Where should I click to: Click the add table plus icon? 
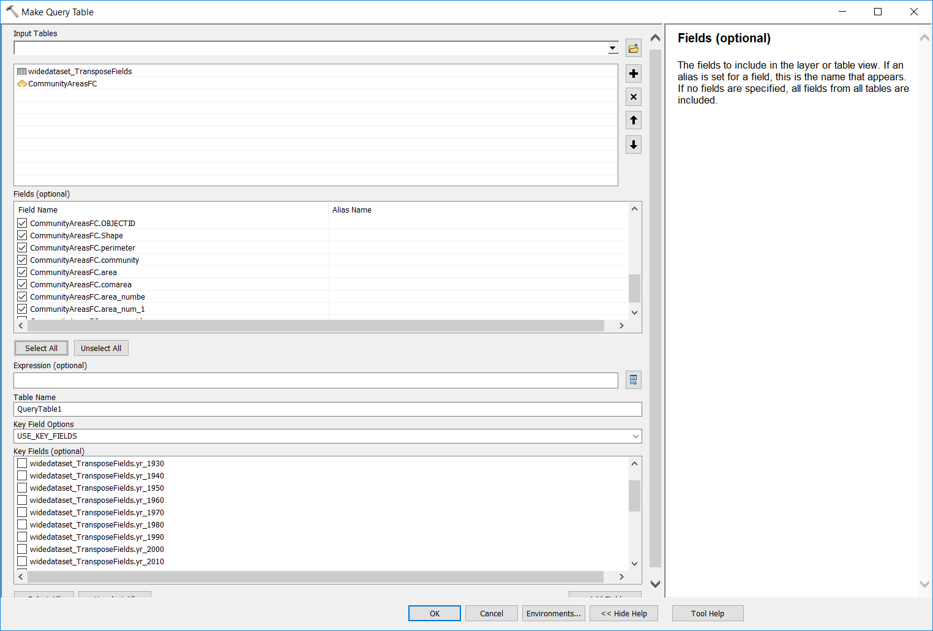point(634,74)
